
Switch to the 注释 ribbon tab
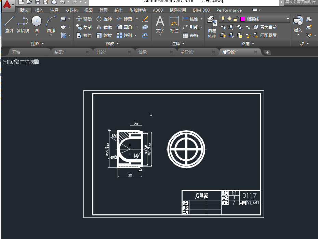click(x=54, y=10)
